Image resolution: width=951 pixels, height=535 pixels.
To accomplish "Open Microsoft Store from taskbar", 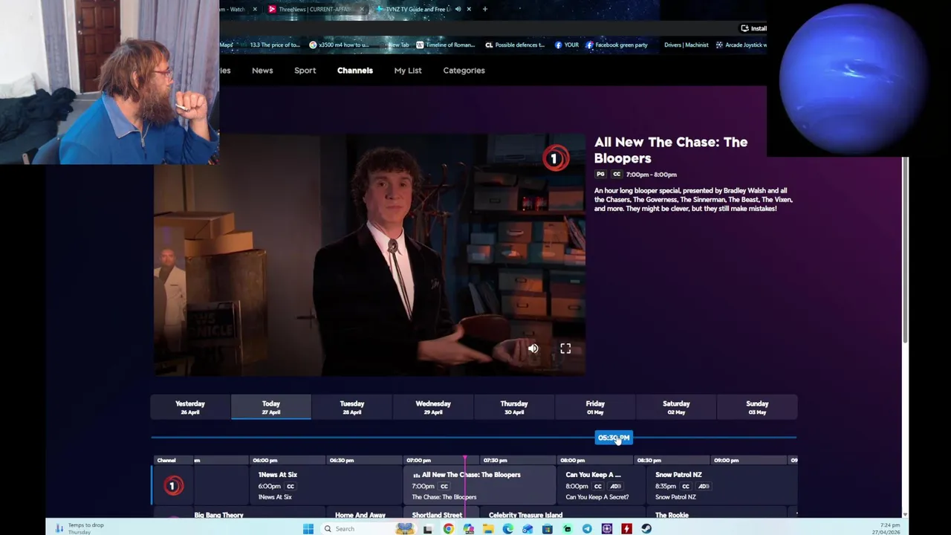I will (547, 529).
